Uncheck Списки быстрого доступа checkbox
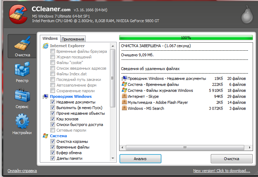Image resolution: width=258 pixels, height=177 pixels. pyautogui.click(x=53, y=125)
